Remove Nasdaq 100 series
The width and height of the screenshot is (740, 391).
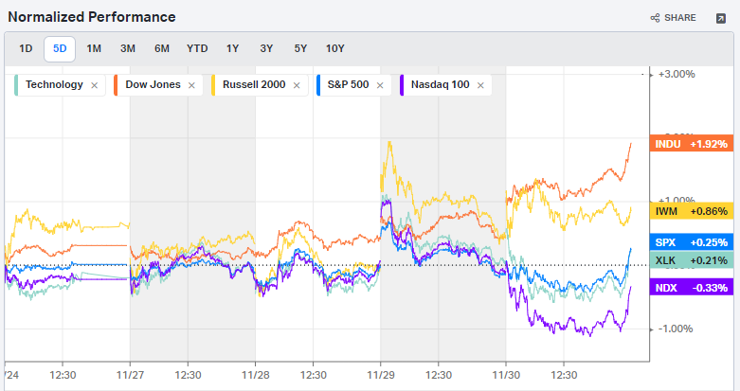[x=480, y=85]
